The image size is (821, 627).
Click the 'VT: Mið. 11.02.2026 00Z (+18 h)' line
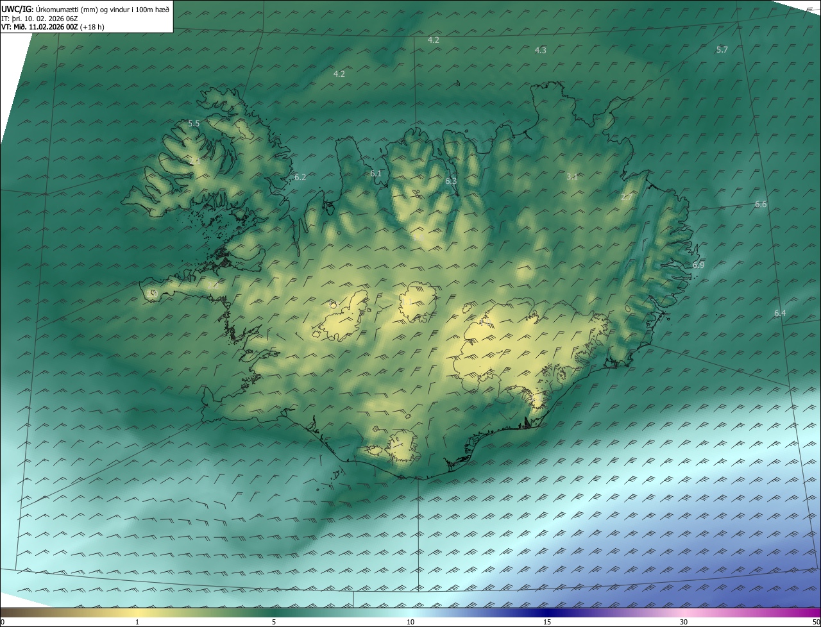(53, 27)
